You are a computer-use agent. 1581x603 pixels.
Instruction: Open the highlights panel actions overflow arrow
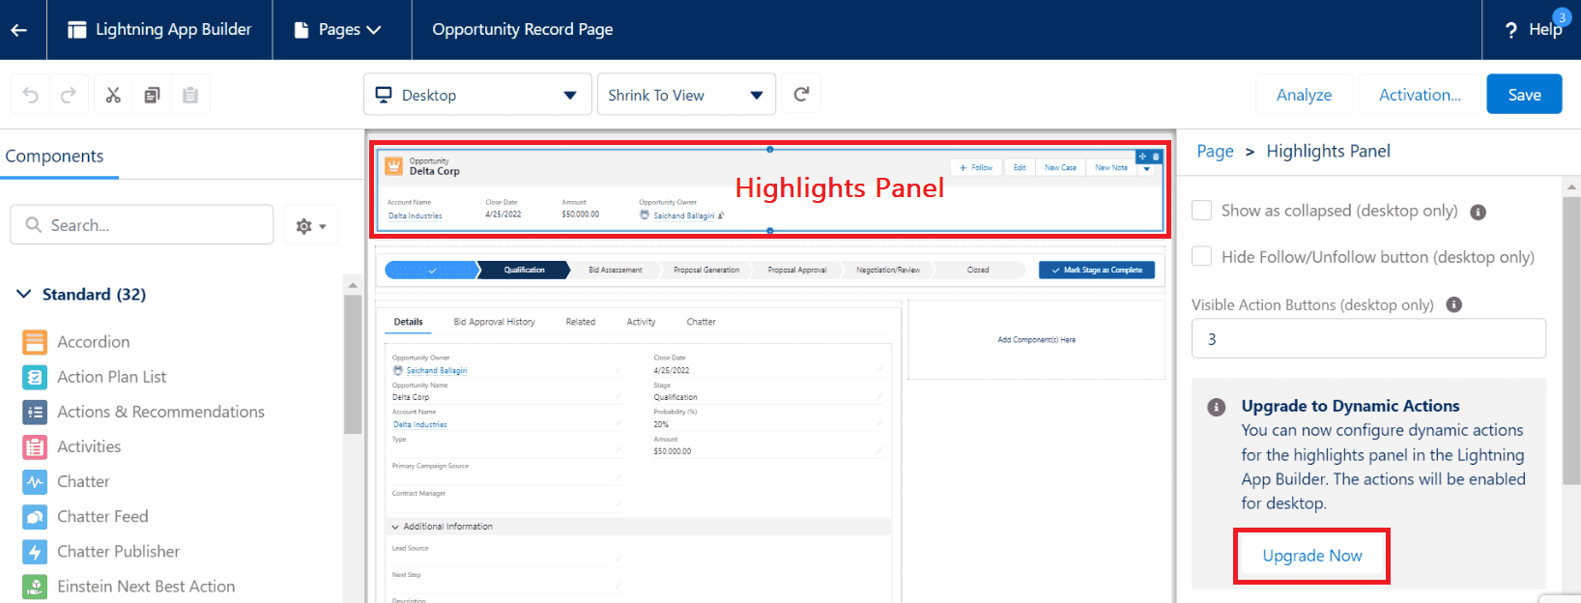[1147, 169]
